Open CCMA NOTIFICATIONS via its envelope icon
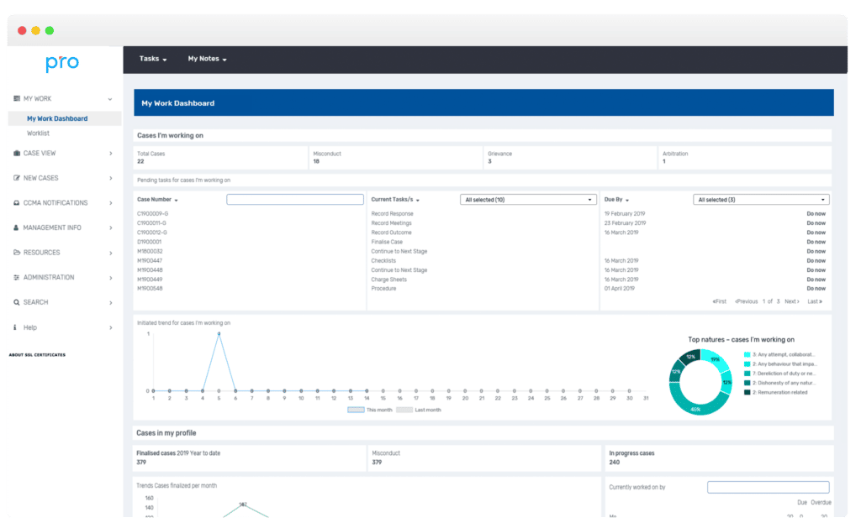The height and width of the screenshot is (528, 861). click(x=18, y=202)
